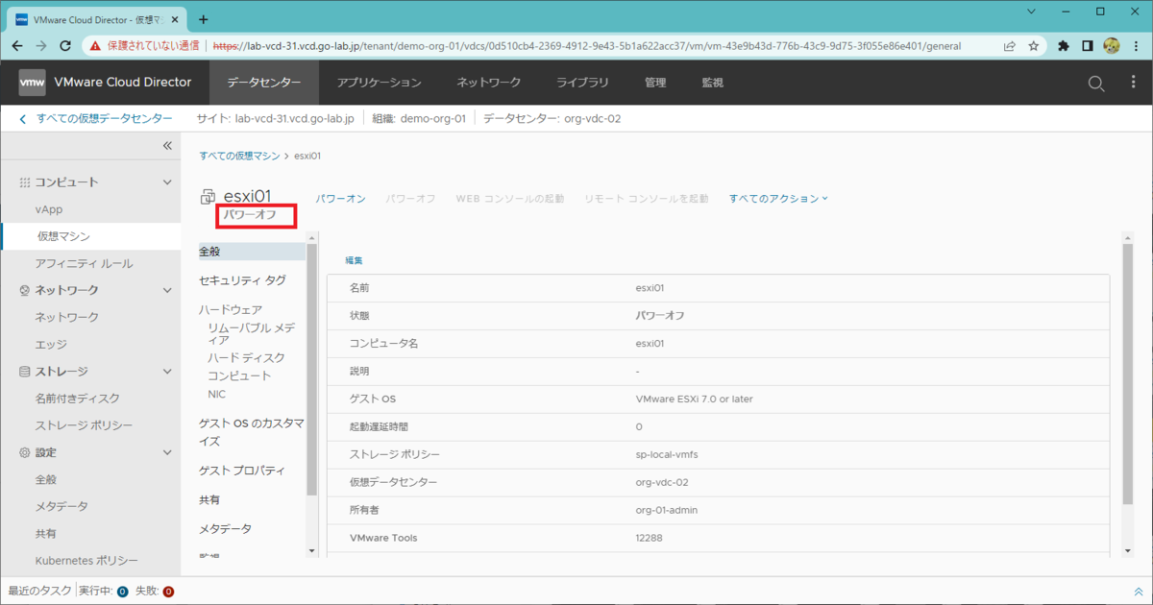The width and height of the screenshot is (1153, 605).
Task: Expand the recent tasks panel arrows
Action: point(1139,592)
